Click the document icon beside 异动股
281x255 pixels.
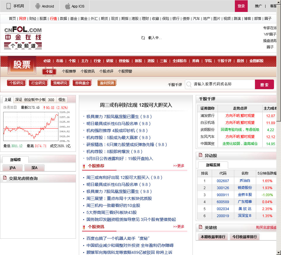point(201,155)
